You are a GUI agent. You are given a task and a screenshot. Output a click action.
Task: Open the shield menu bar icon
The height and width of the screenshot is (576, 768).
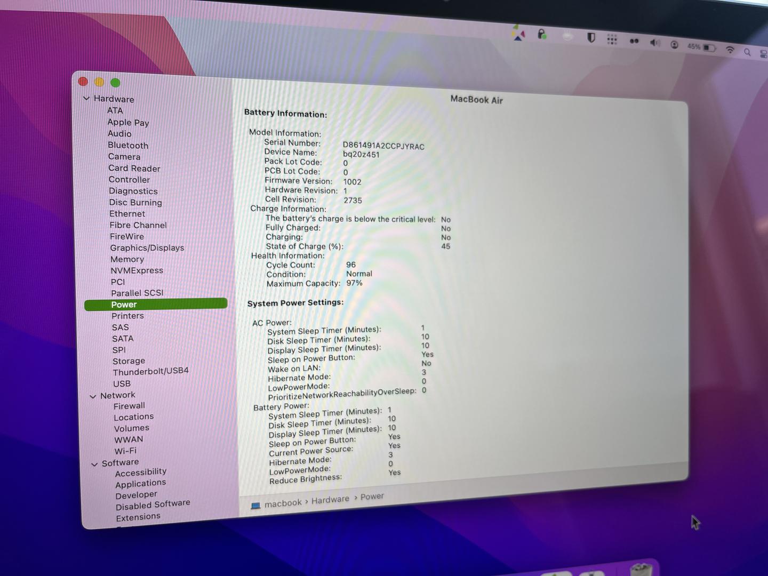[591, 37]
